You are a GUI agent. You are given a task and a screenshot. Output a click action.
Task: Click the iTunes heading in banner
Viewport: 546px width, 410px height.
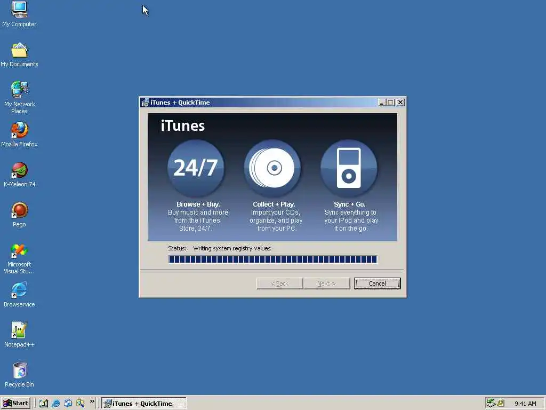[x=182, y=126]
